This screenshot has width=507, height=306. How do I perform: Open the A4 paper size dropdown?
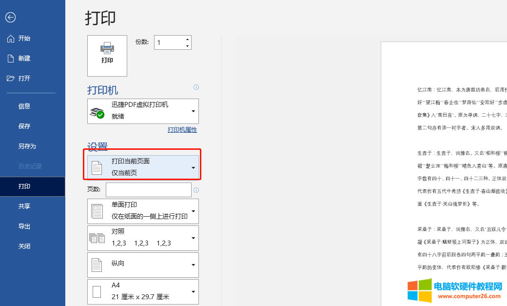pos(194,291)
